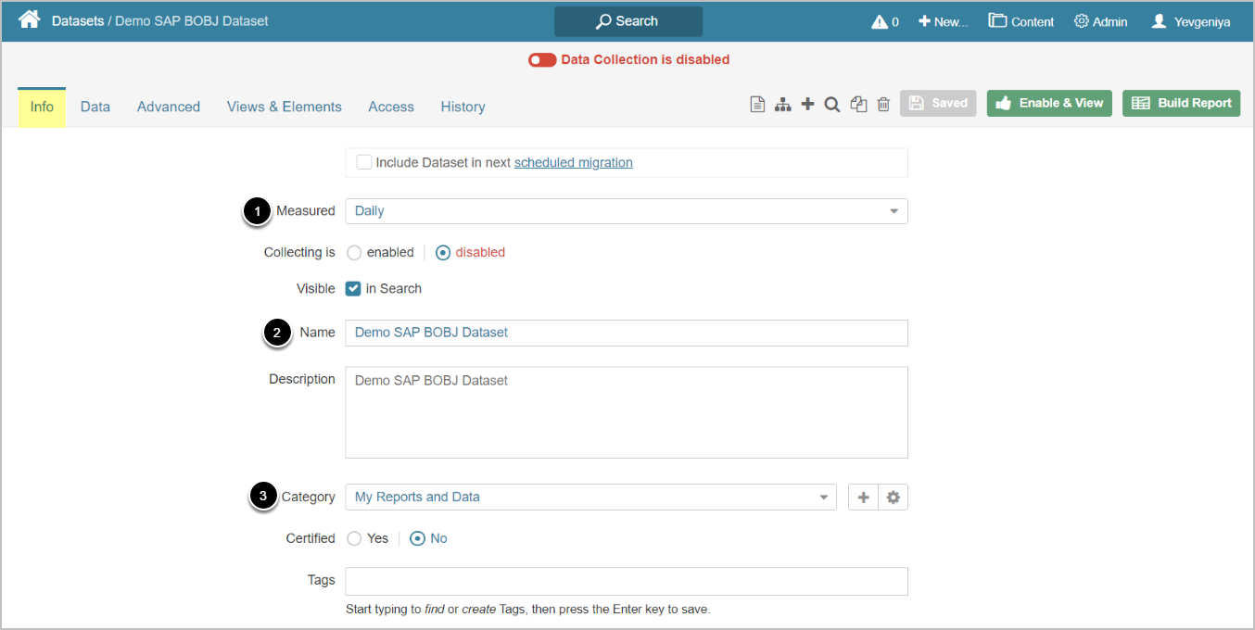Image resolution: width=1255 pixels, height=630 pixels.
Task: Click the document notes icon in toolbar
Action: pos(757,105)
